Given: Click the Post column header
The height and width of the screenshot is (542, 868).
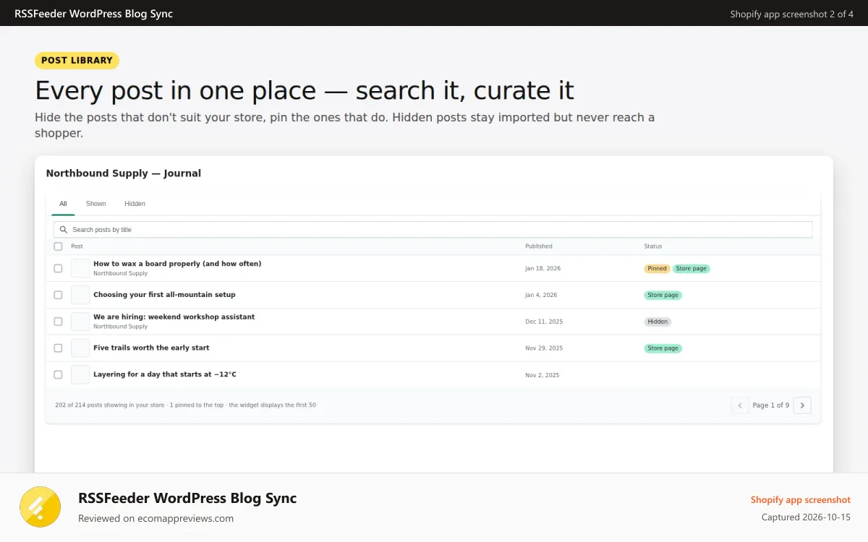Looking at the screenshot, I should click(77, 246).
